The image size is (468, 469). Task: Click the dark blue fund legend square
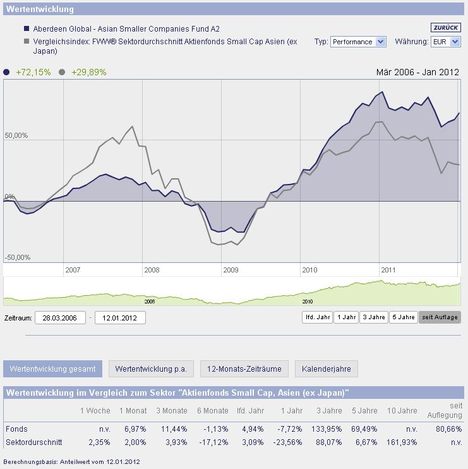pyautogui.click(x=27, y=29)
